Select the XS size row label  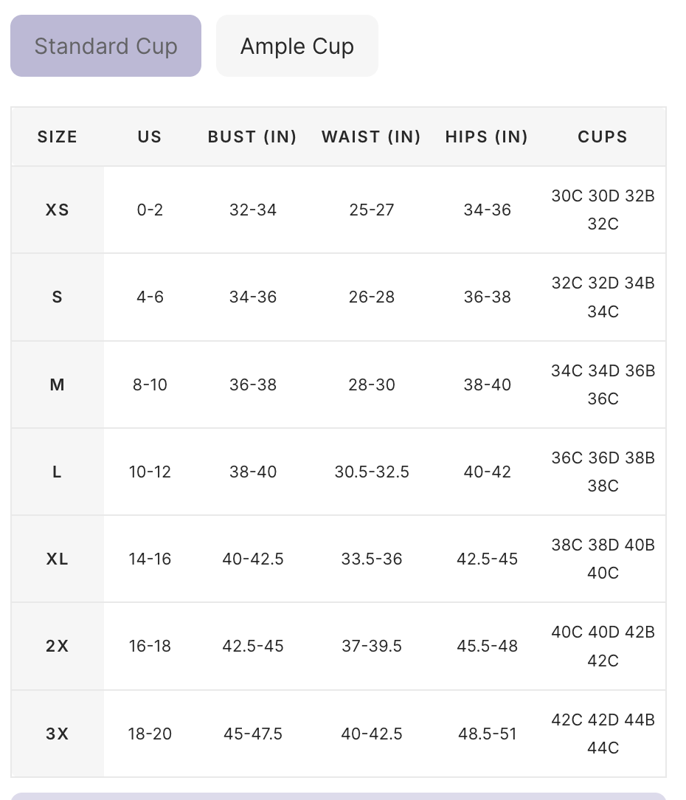click(57, 210)
